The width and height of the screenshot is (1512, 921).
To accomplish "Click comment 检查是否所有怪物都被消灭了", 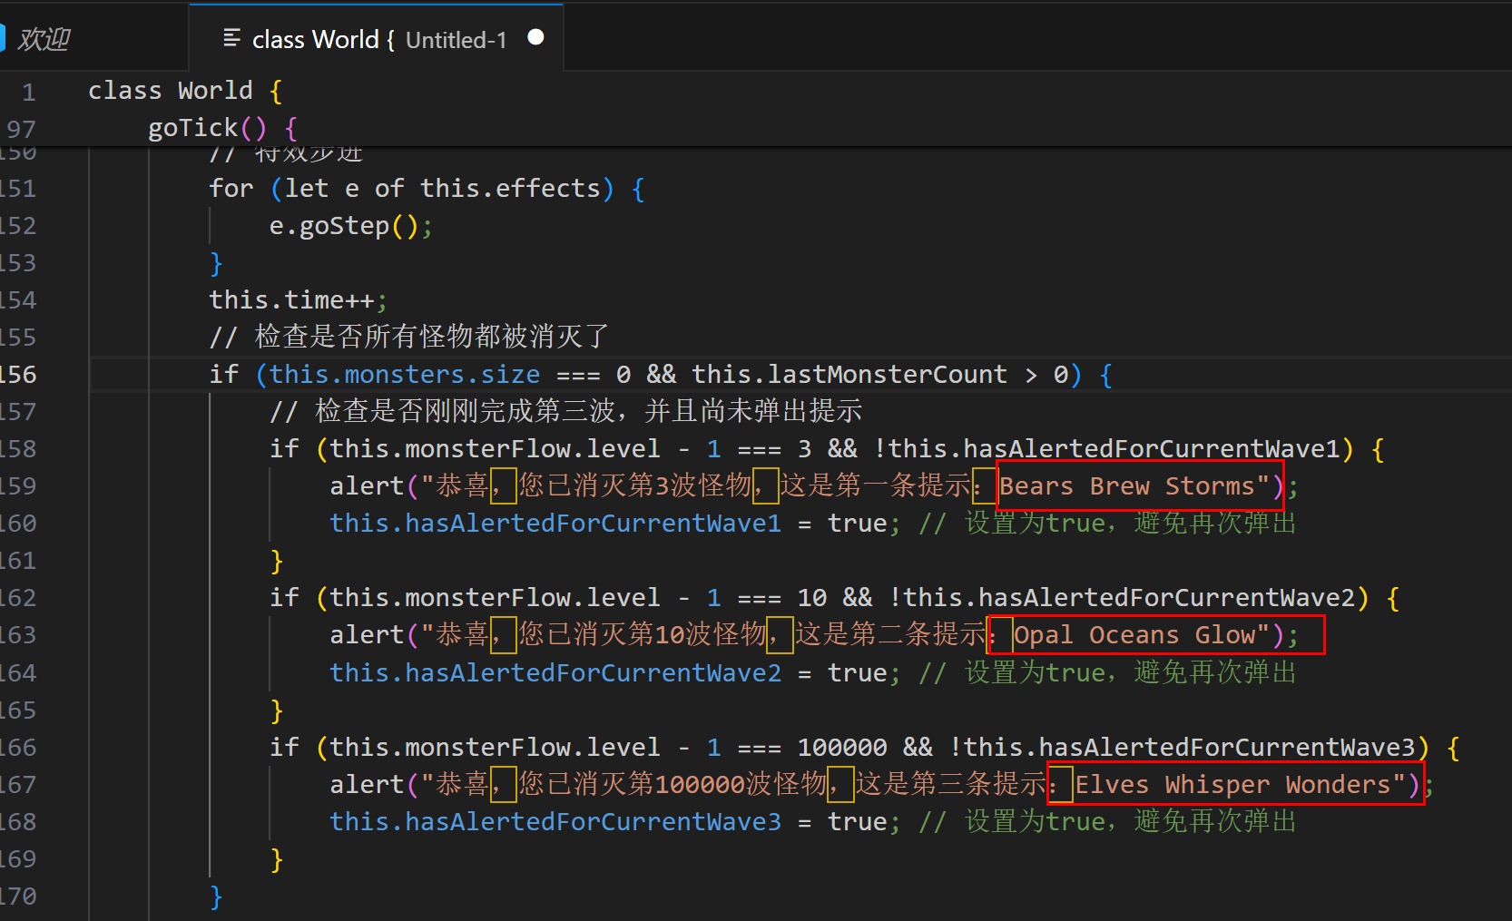I will (x=408, y=338).
